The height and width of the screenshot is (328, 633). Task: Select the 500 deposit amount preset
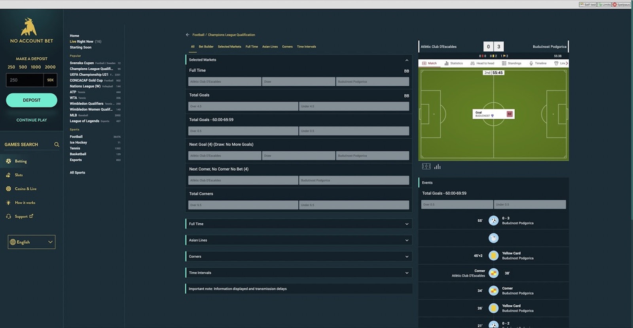click(23, 67)
